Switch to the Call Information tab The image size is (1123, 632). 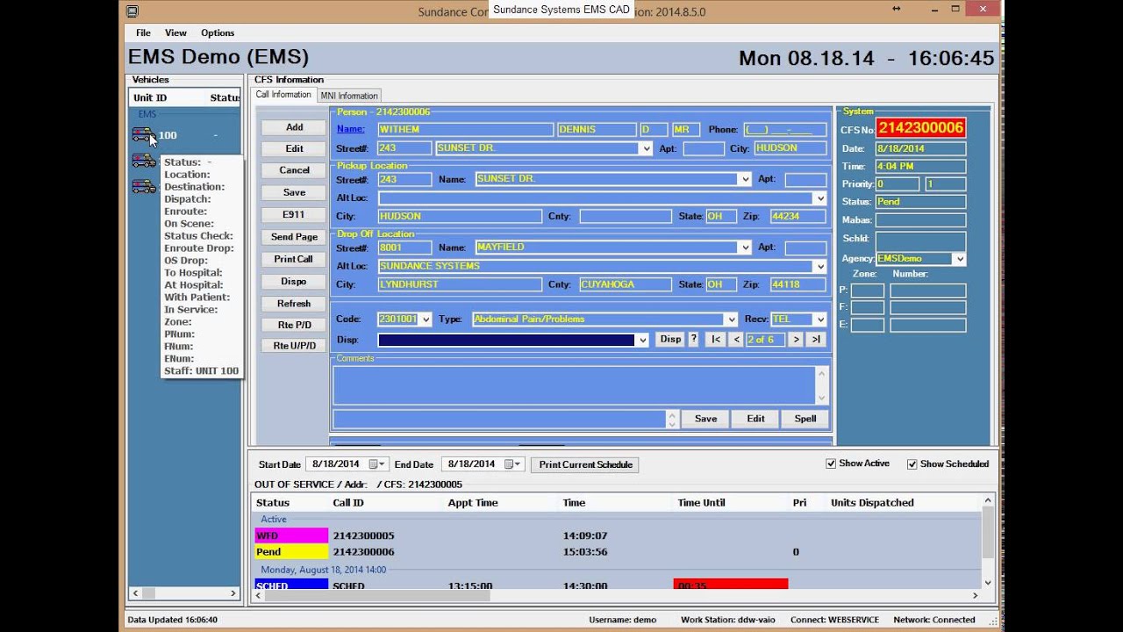283,95
